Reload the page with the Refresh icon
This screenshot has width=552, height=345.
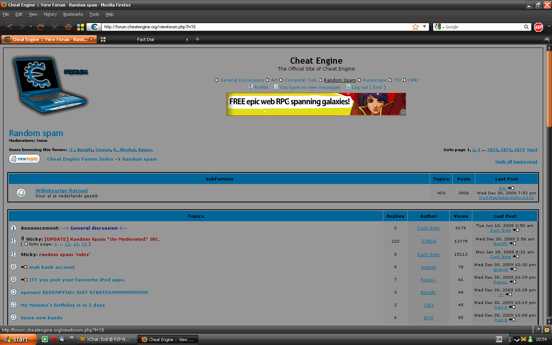40,27
